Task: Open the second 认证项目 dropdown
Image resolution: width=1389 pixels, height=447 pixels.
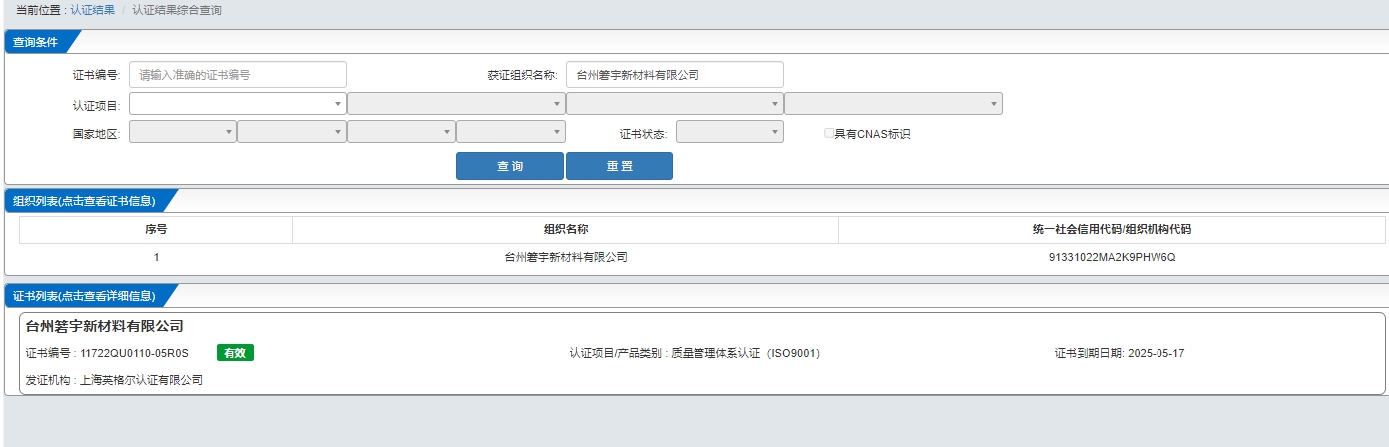Action: click(456, 103)
